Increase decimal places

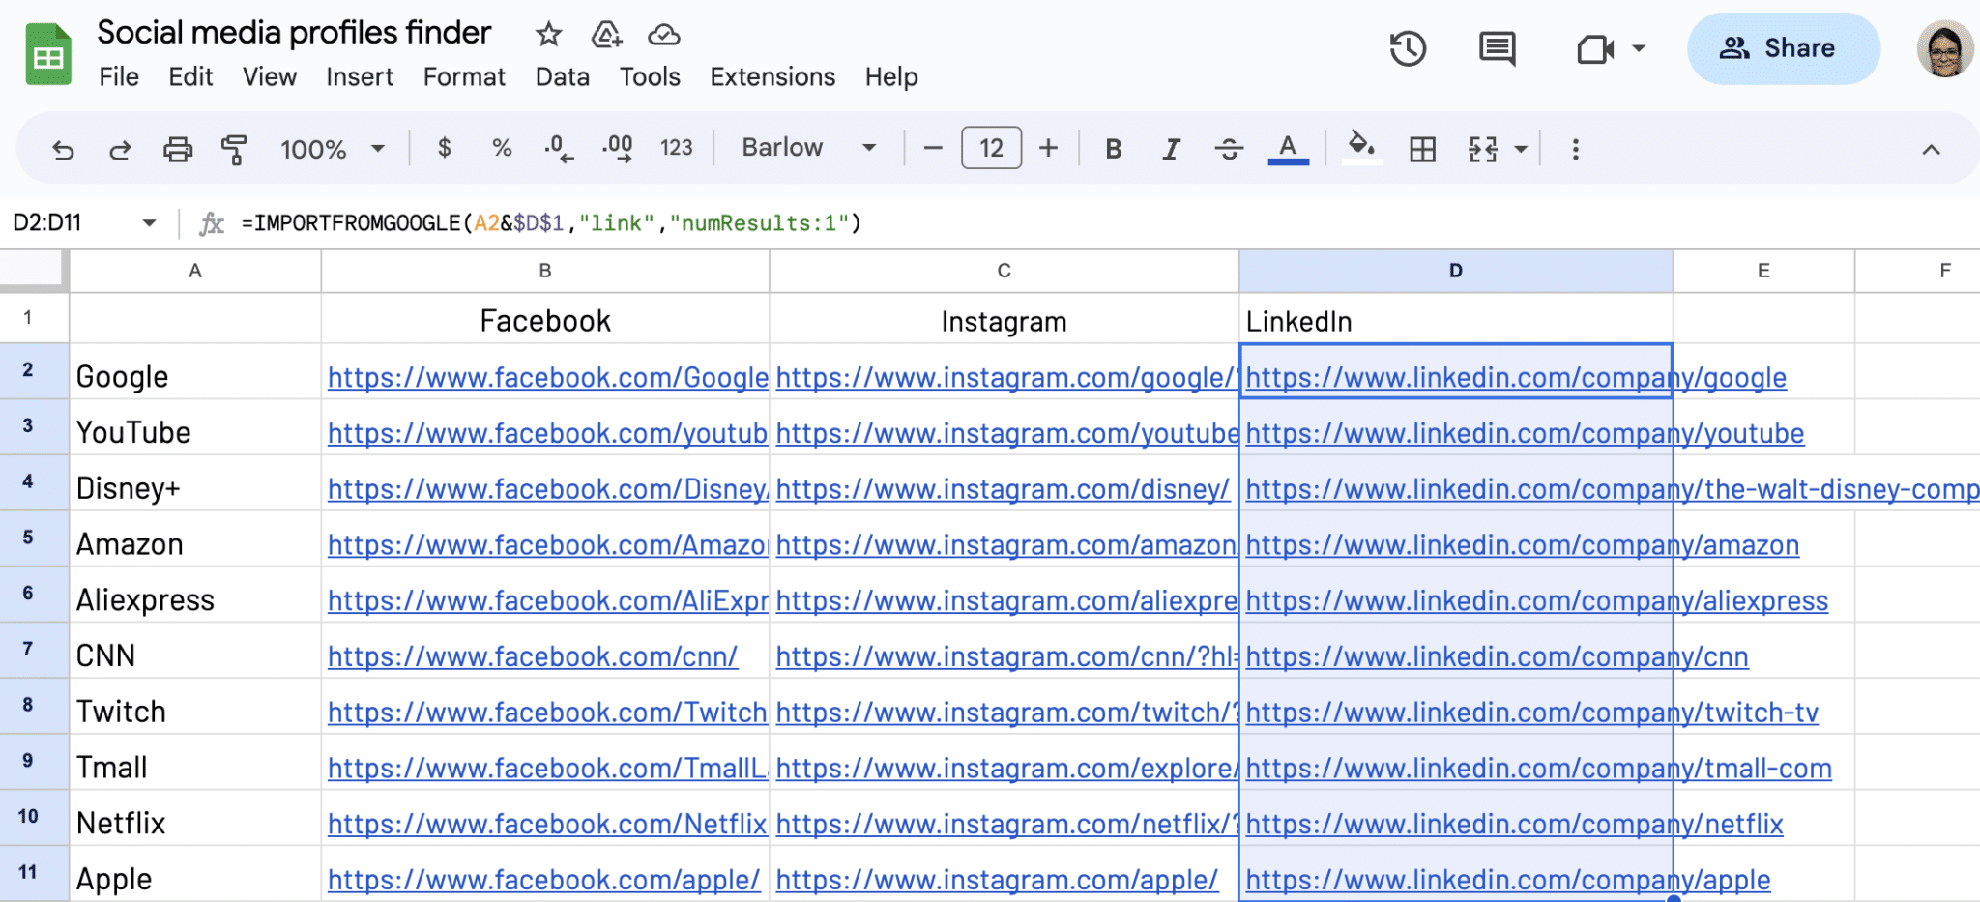click(618, 148)
